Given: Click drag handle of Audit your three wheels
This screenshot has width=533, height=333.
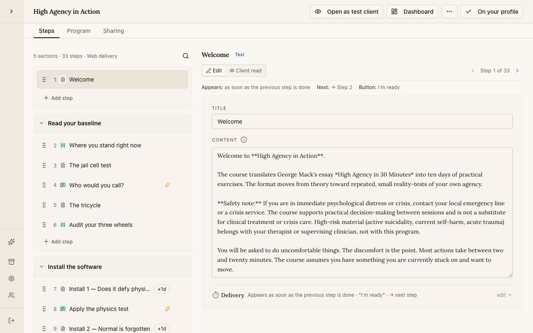Looking at the screenshot, I should tap(44, 225).
